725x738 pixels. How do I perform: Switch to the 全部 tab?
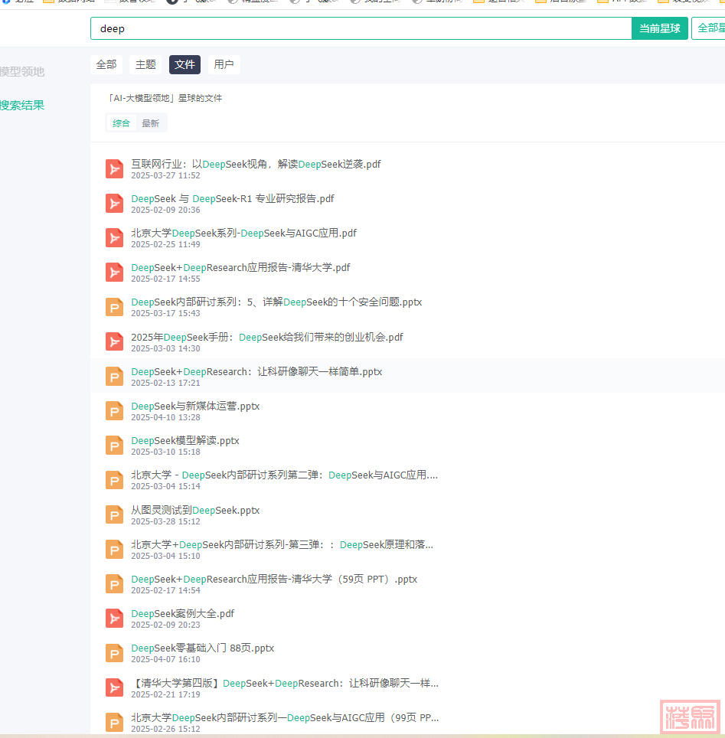point(106,65)
